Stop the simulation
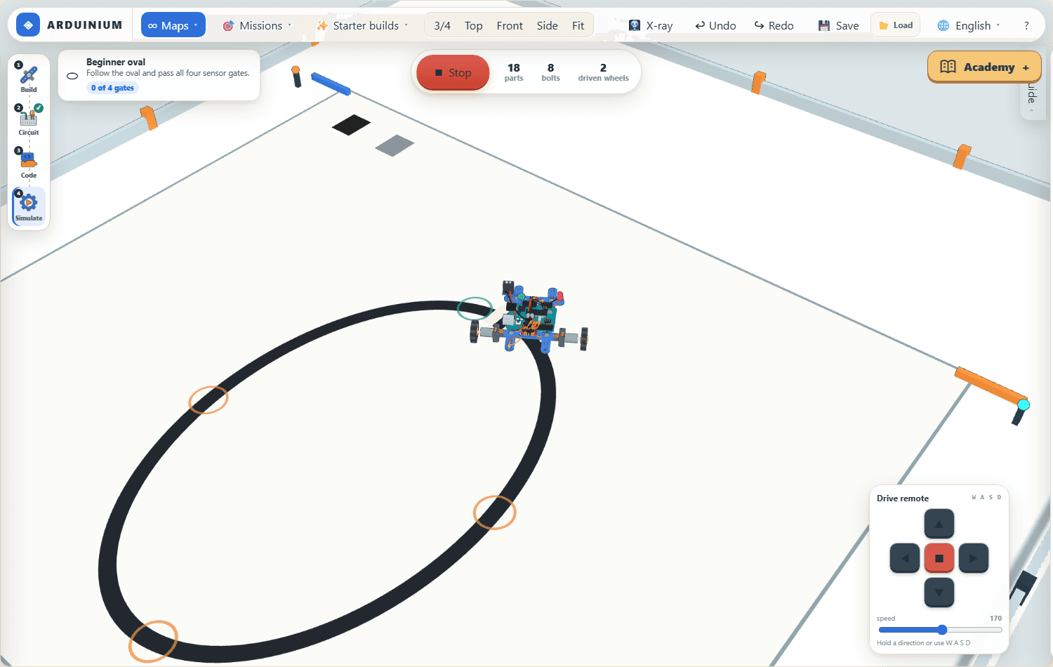 453,72
